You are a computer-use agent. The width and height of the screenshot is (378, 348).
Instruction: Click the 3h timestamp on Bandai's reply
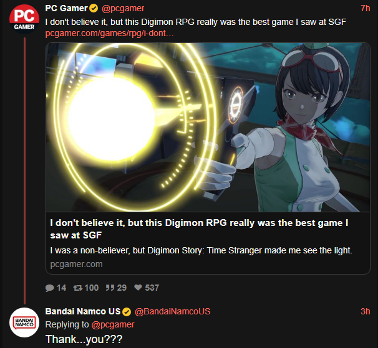[366, 311]
